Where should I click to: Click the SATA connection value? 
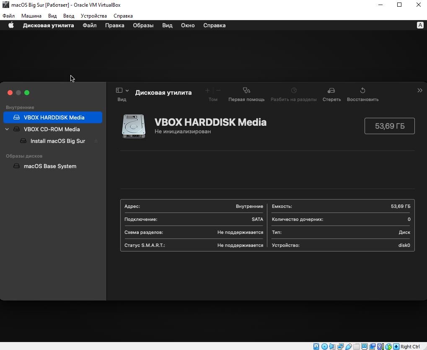tap(257, 219)
